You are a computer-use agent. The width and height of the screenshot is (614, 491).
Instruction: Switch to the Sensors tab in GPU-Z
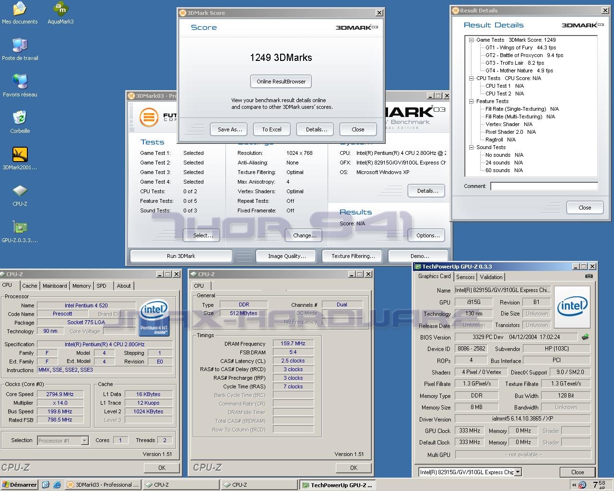point(465,277)
